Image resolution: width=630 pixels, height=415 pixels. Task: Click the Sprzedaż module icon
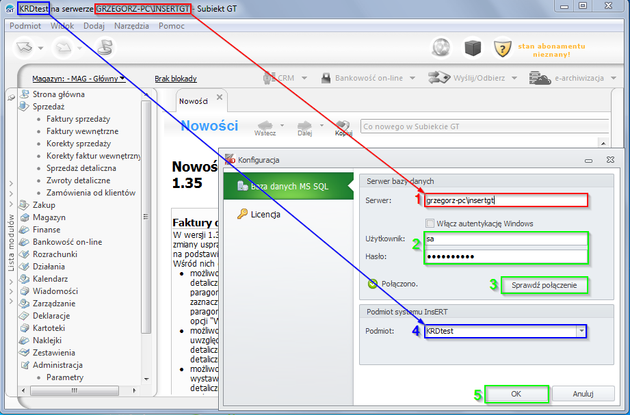(x=24, y=107)
